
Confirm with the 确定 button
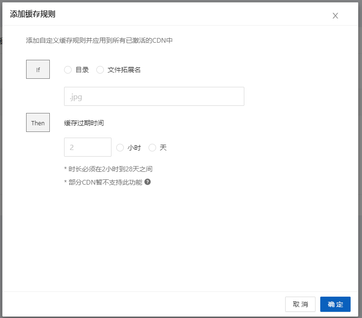[335, 304]
